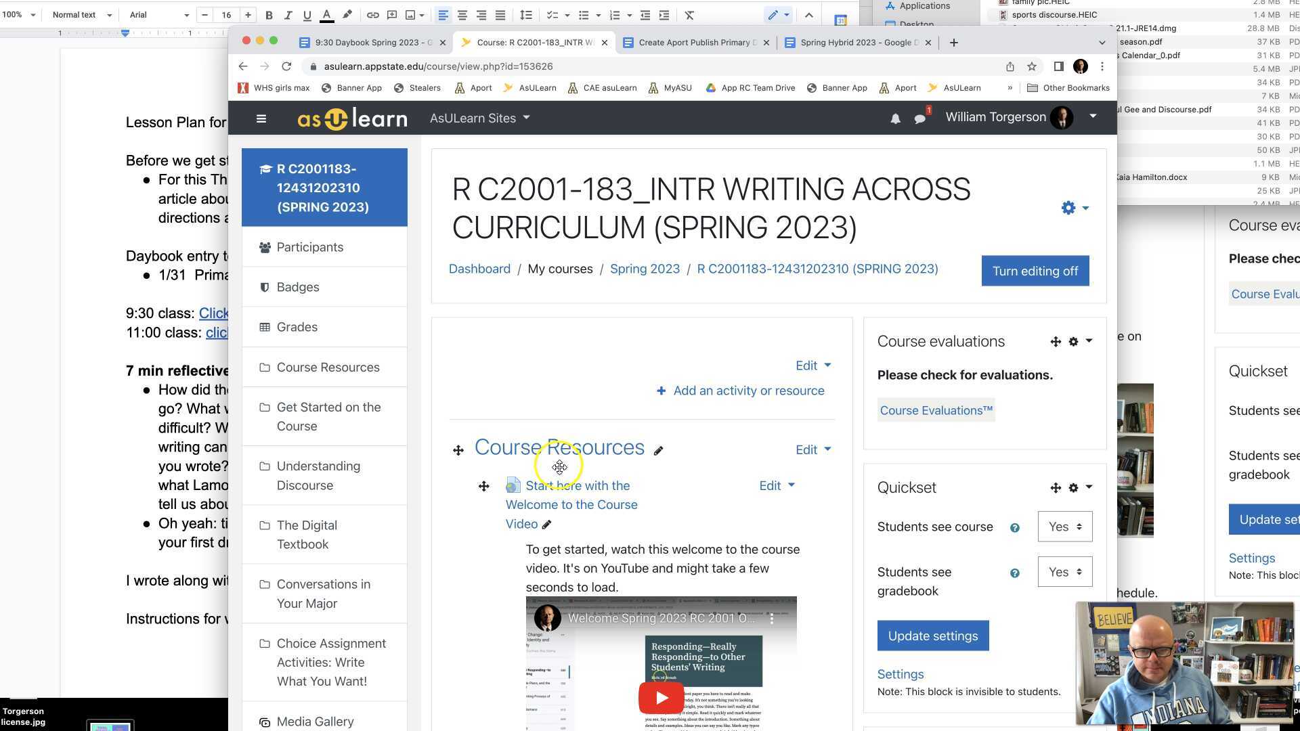Change the Students see gradebook Yes dropdown
The height and width of the screenshot is (731, 1300).
(1064, 572)
